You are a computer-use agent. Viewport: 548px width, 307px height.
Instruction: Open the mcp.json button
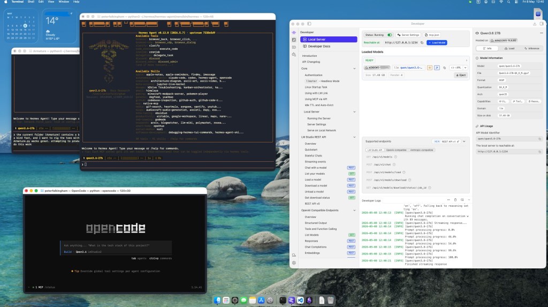pos(432,35)
